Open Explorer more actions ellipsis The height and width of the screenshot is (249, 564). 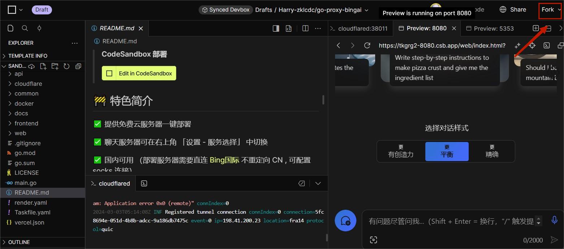pyautogui.click(x=75, y=43)
